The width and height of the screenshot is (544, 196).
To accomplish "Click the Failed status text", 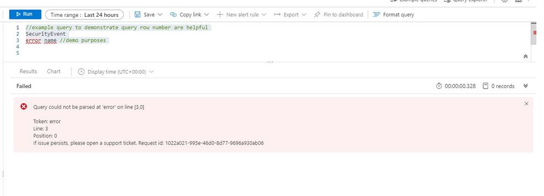I will click(23, 86).
